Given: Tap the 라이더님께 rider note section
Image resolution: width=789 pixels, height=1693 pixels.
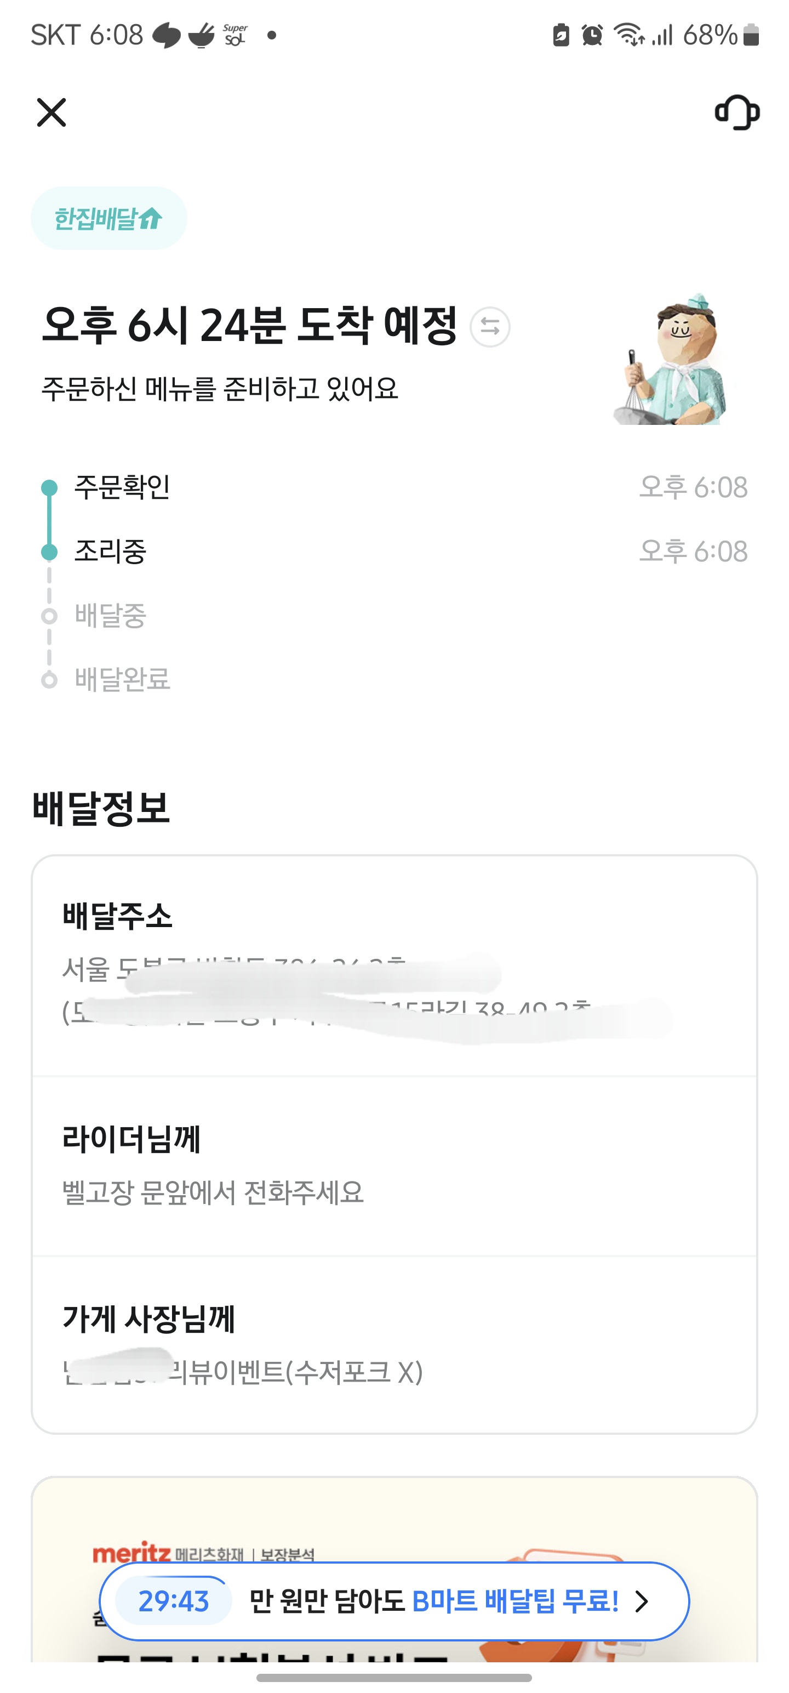Looking at the screenshot, I should coord(394,1165).
